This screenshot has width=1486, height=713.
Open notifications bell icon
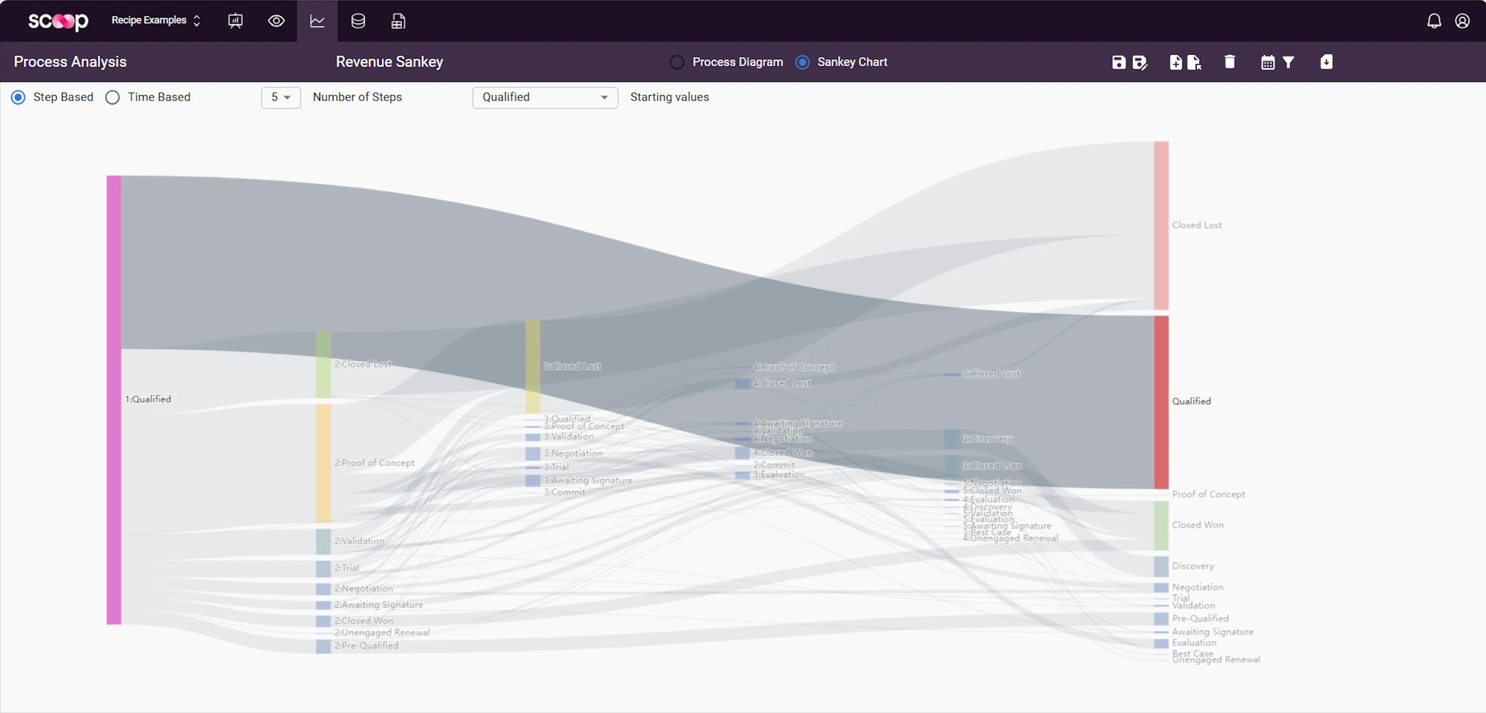1433,21
